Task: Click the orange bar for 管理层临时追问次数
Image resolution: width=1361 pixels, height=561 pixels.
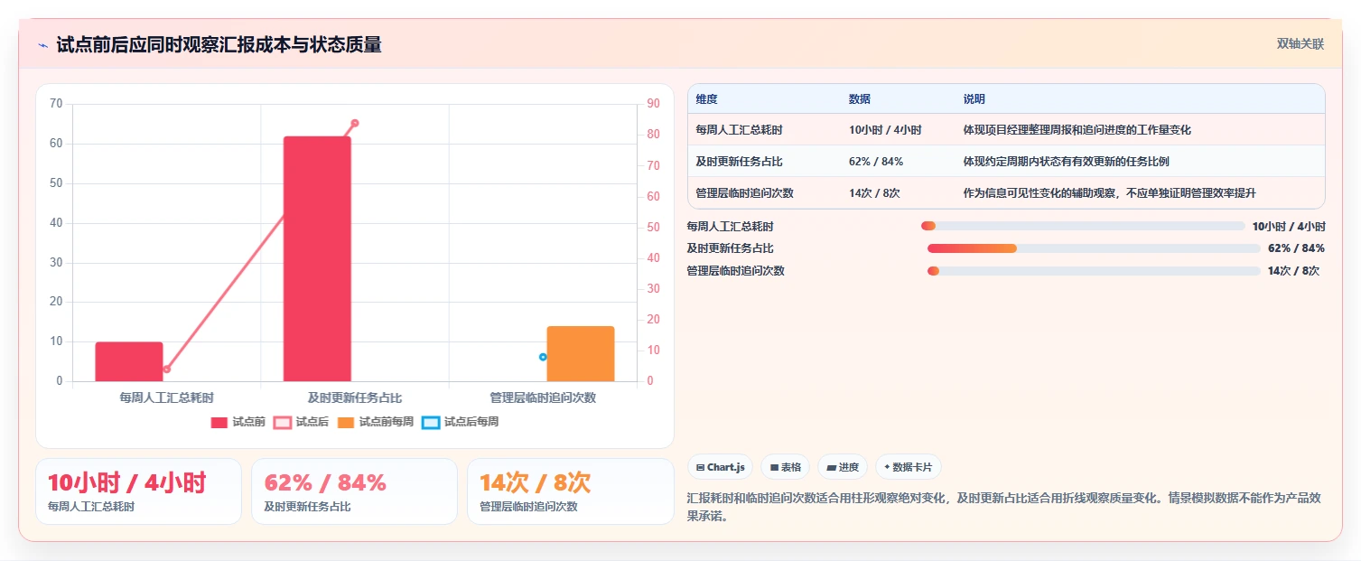Action: (581, 354)
